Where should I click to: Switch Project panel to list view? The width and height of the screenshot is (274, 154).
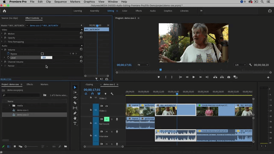pyautogui.click(x=9, y=146)
